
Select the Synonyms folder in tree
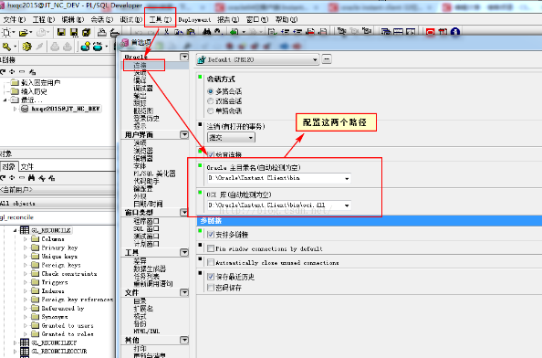point(55,317)
